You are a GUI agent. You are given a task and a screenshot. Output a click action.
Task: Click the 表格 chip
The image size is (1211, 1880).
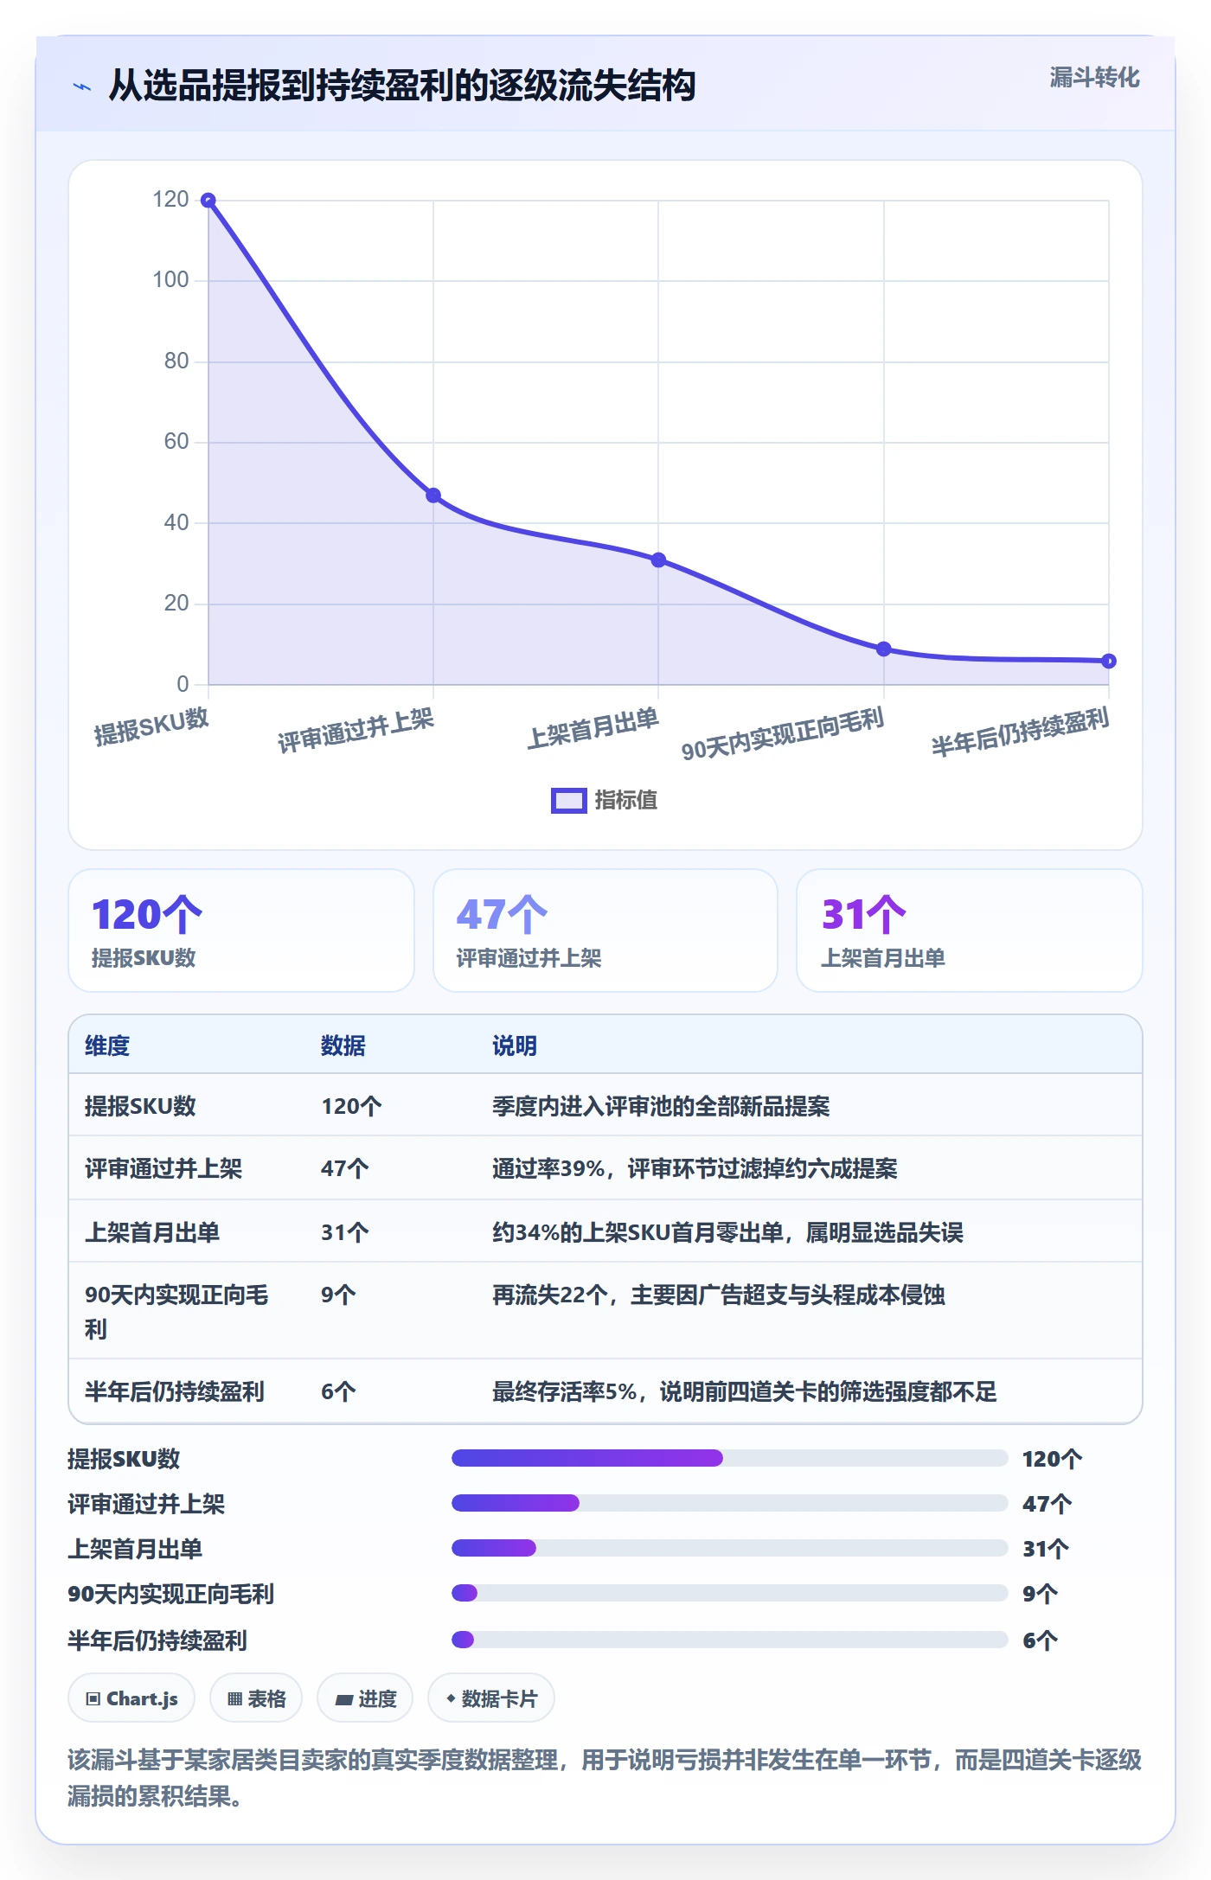256,1698
